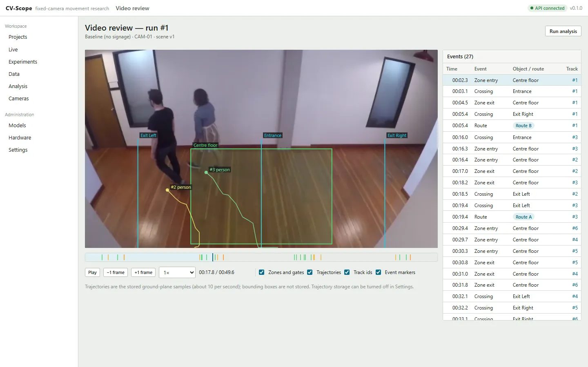This screenshot has height=367, width=588.
Task: Uncheck the Track ids checkbox
Action: (x=347, y=272)
